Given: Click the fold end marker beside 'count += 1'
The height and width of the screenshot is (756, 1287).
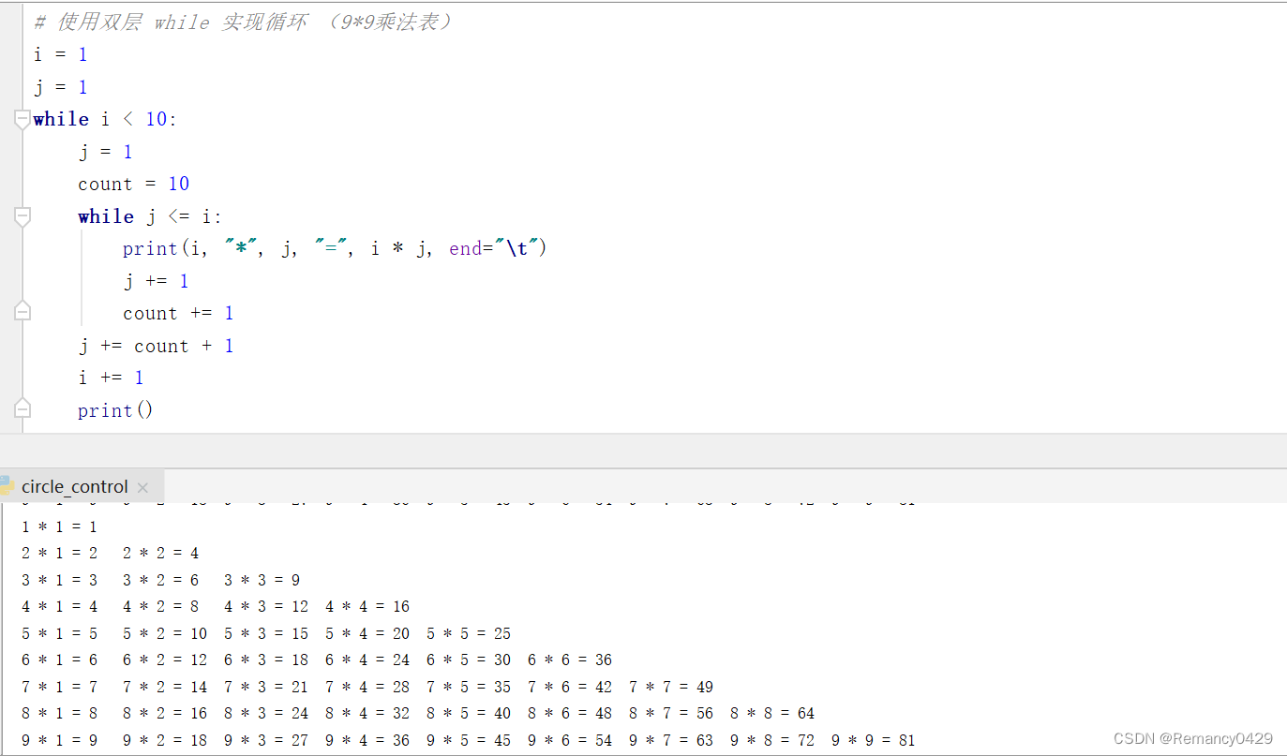Looking at the screenshot, I should 22,312.
